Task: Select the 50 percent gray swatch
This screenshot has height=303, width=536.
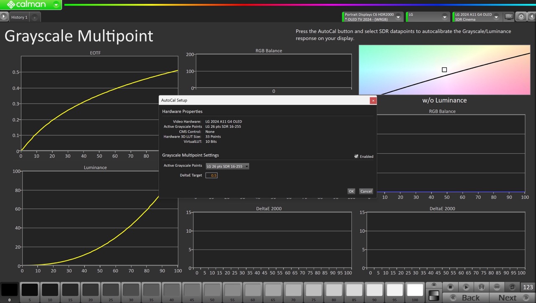Action: click(x=212, y=291)
